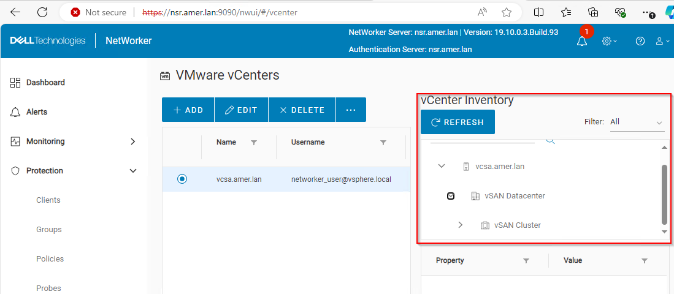Open the Not secure site warning
The width and height of the screenshot is (674, 294).
(x=99, y=12)
